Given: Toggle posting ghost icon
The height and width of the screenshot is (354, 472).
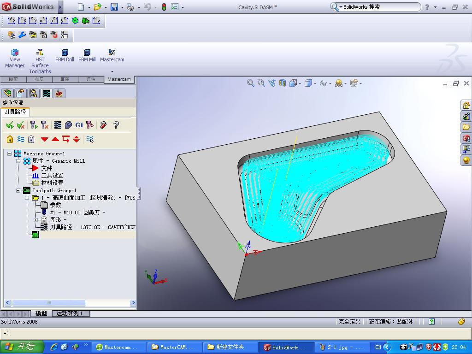Looking at the screenshot, I should 31,139.
